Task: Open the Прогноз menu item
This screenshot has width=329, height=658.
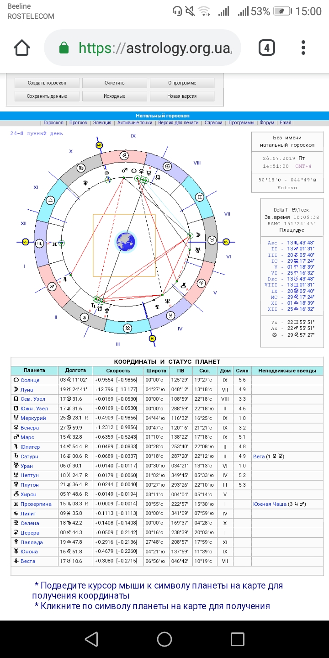Action: (78, 123)
